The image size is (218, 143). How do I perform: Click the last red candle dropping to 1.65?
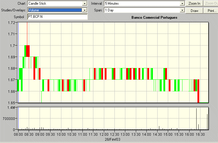198,91
